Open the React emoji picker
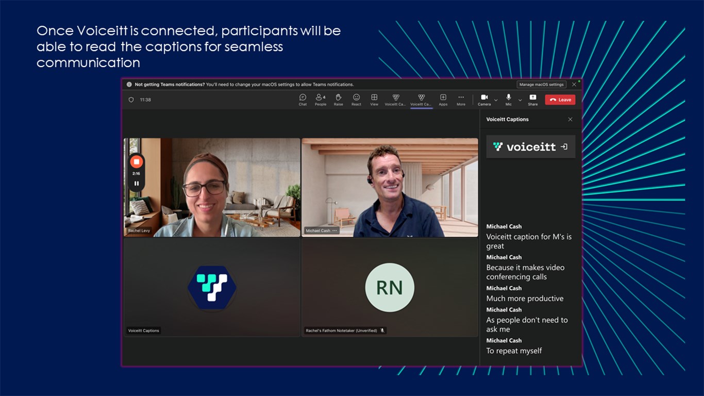 click(356, 100)
